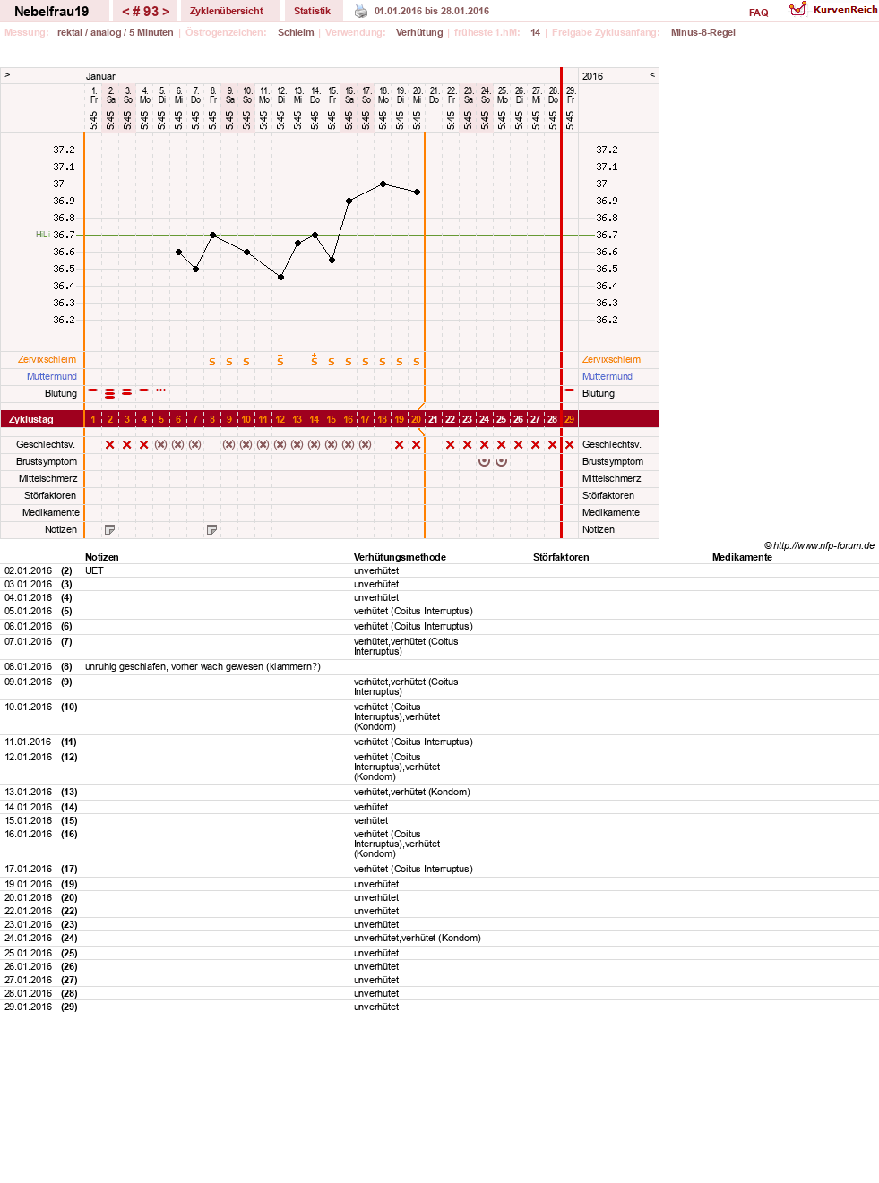Click the red X intercourse mark on day 4
The image size is (879, 1183).
coord(144,445)
